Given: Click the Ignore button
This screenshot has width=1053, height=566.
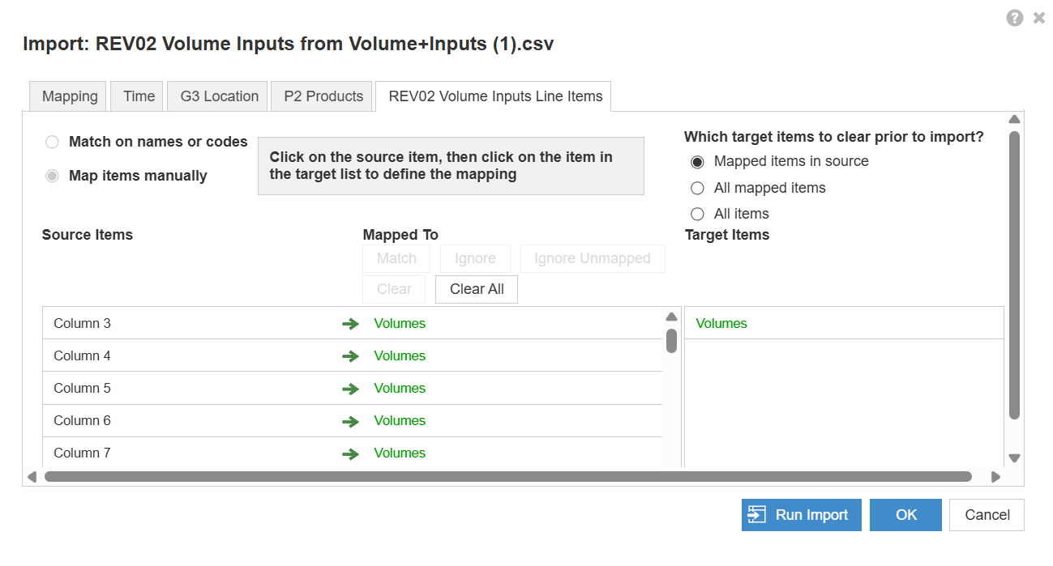Looking at the screenshot, I should (475, 258).
